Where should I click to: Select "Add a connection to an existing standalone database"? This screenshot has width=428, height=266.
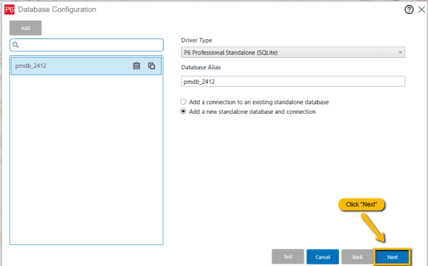183,102
